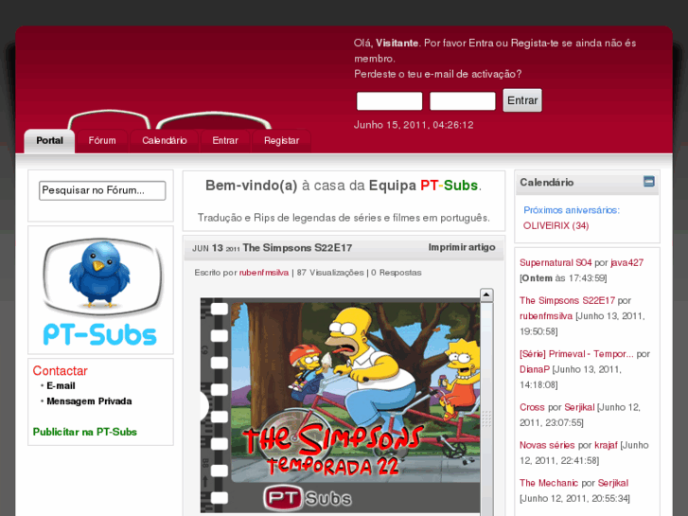Click the article scrollbar up arrow

(x=486, y=295)
